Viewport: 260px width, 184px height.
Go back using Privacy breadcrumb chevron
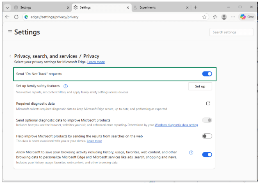coord(10,56)
